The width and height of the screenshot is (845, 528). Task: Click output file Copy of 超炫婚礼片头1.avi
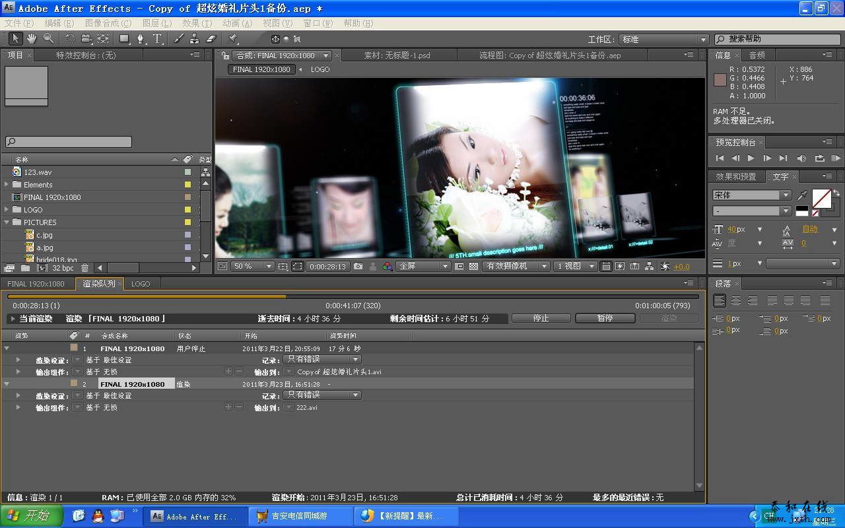coord(339,372)
